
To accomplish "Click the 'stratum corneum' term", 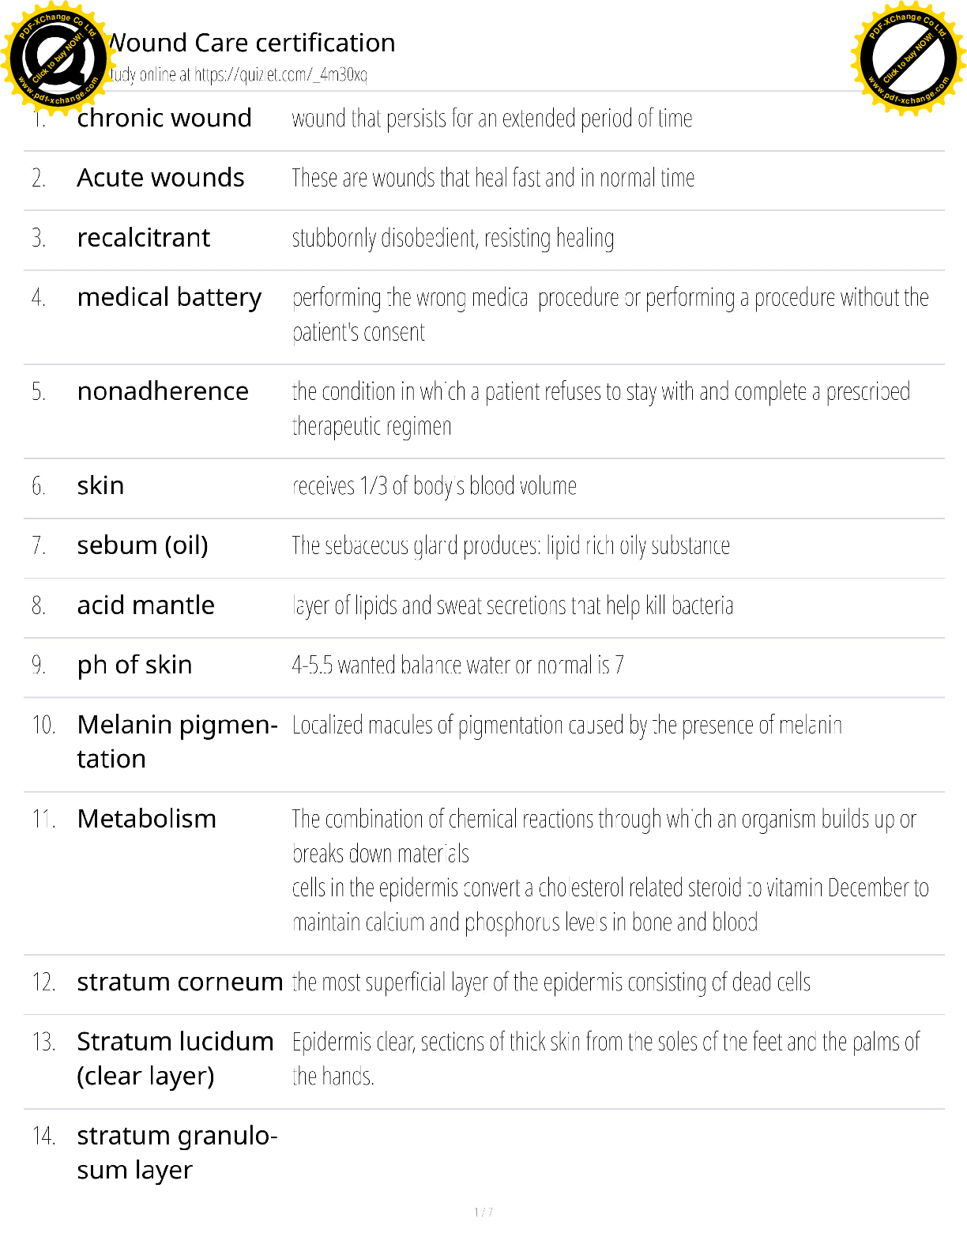I will [179, 982].
